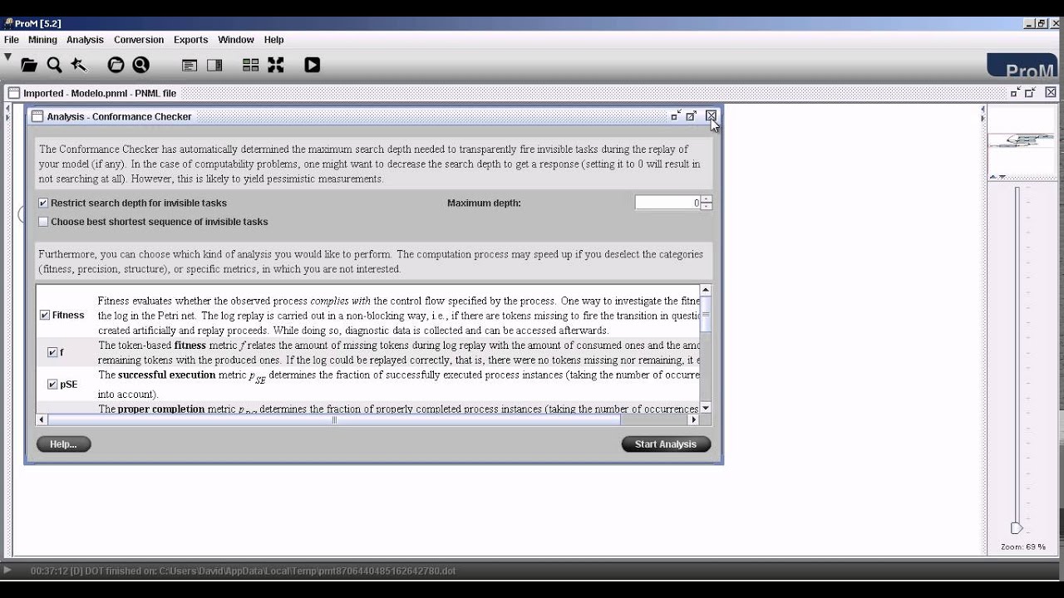The image size is (1064, 598).
Task: Open the Conversion menu
Action: click(139, 40)
